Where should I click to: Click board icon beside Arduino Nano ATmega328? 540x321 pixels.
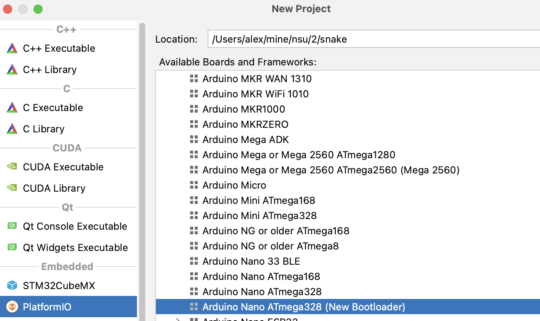pyautogui.click(x=194, y=292)
